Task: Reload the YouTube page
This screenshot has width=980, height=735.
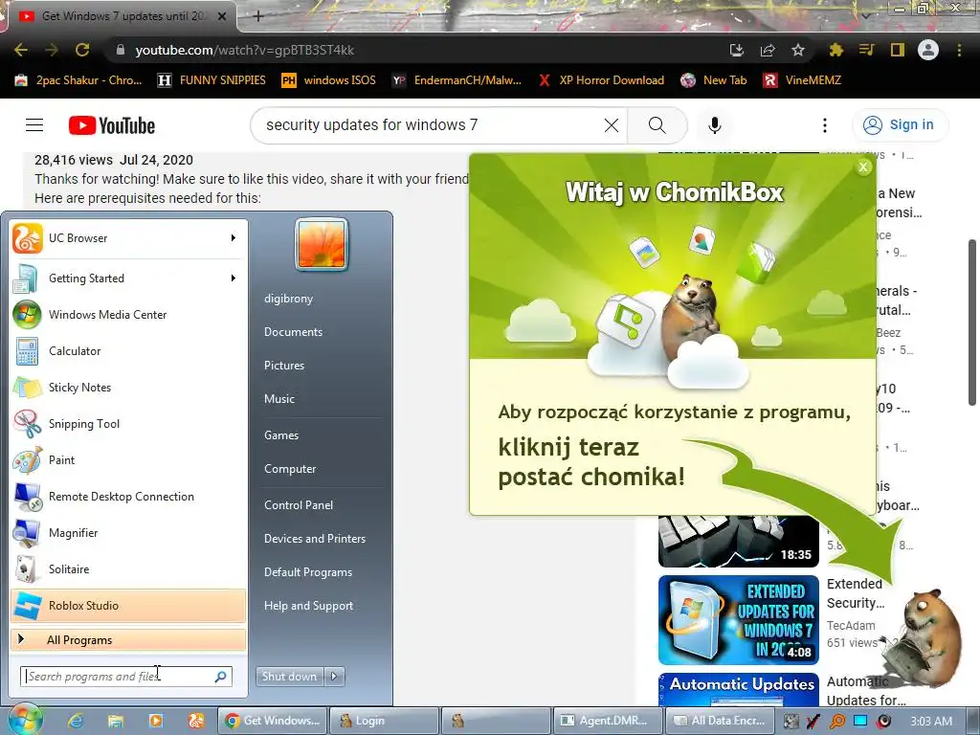Action: [x=82, y=50]
